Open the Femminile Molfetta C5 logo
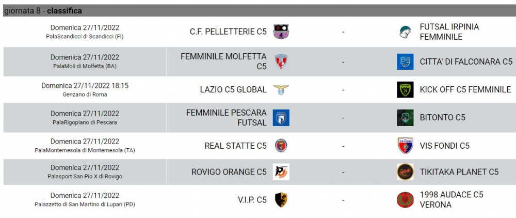This screenshot has width=516, height=218. tap(281, 61)
